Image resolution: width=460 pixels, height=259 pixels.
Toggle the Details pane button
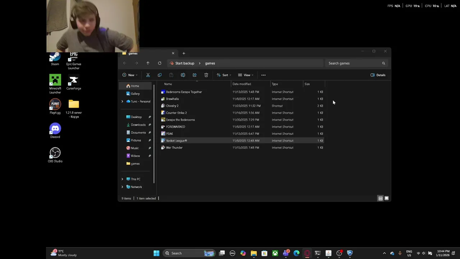tap(378, 75)
